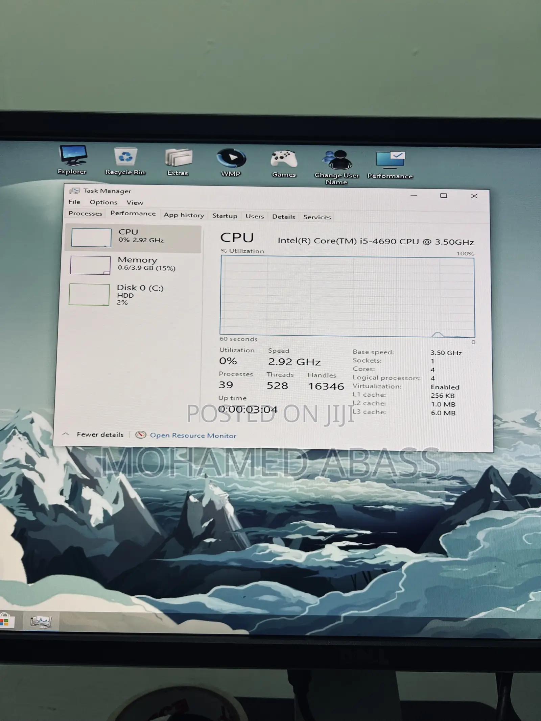The width and height of the screenshot is (541, 721).
Task: Click Task Manager title bar icon
Action: coord(74,191)
